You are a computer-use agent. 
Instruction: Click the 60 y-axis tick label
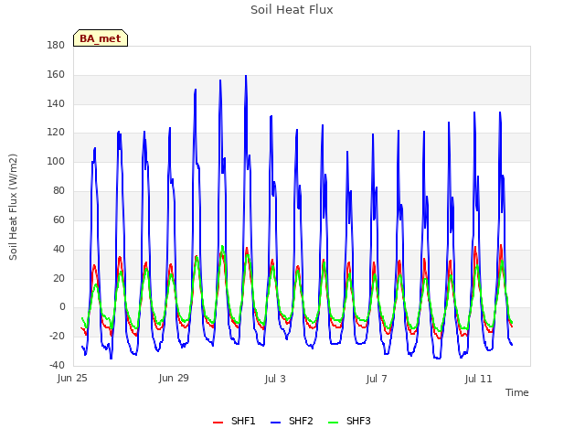pyautogui.click(x=58, y=219)
